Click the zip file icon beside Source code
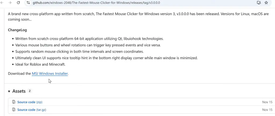This screenshot has height=116, width=275. click(x=14, y=102)
